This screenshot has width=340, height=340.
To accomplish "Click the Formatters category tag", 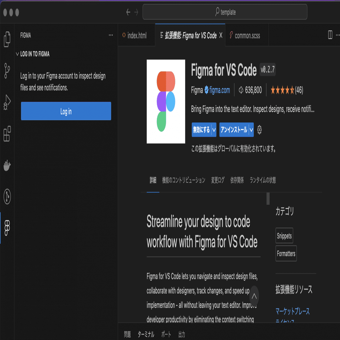I will [286, 253].
